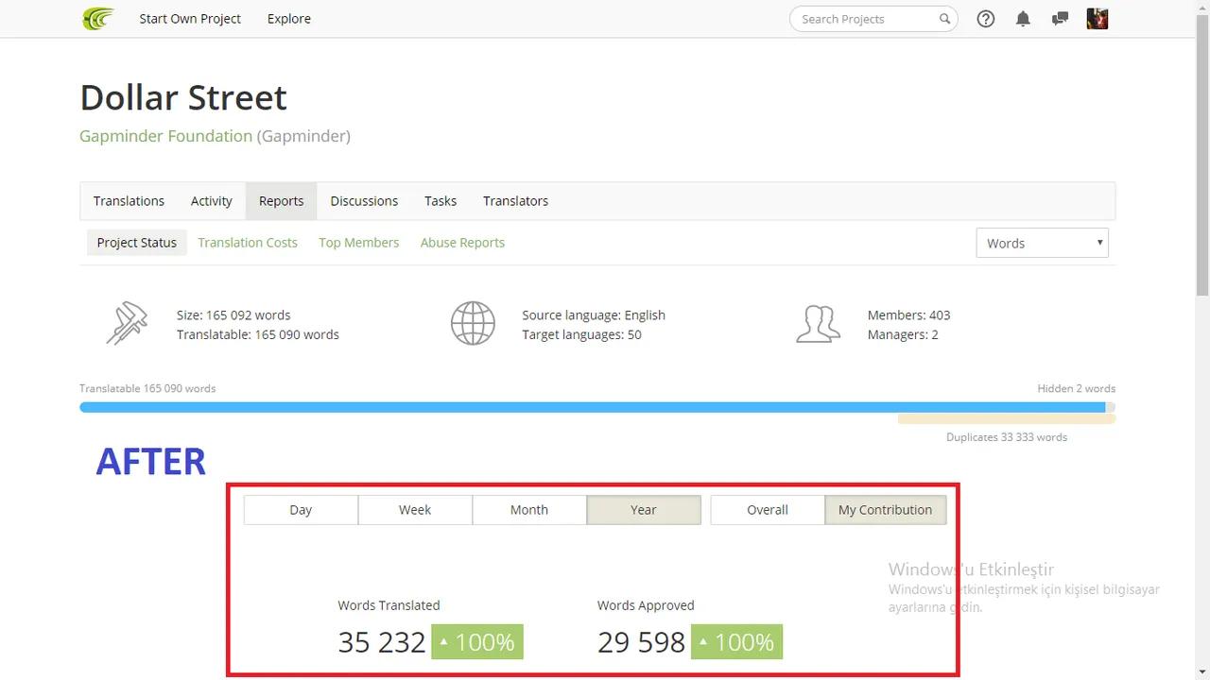
Task: Select the Project Status sub-tab
Action: [137, 243]
